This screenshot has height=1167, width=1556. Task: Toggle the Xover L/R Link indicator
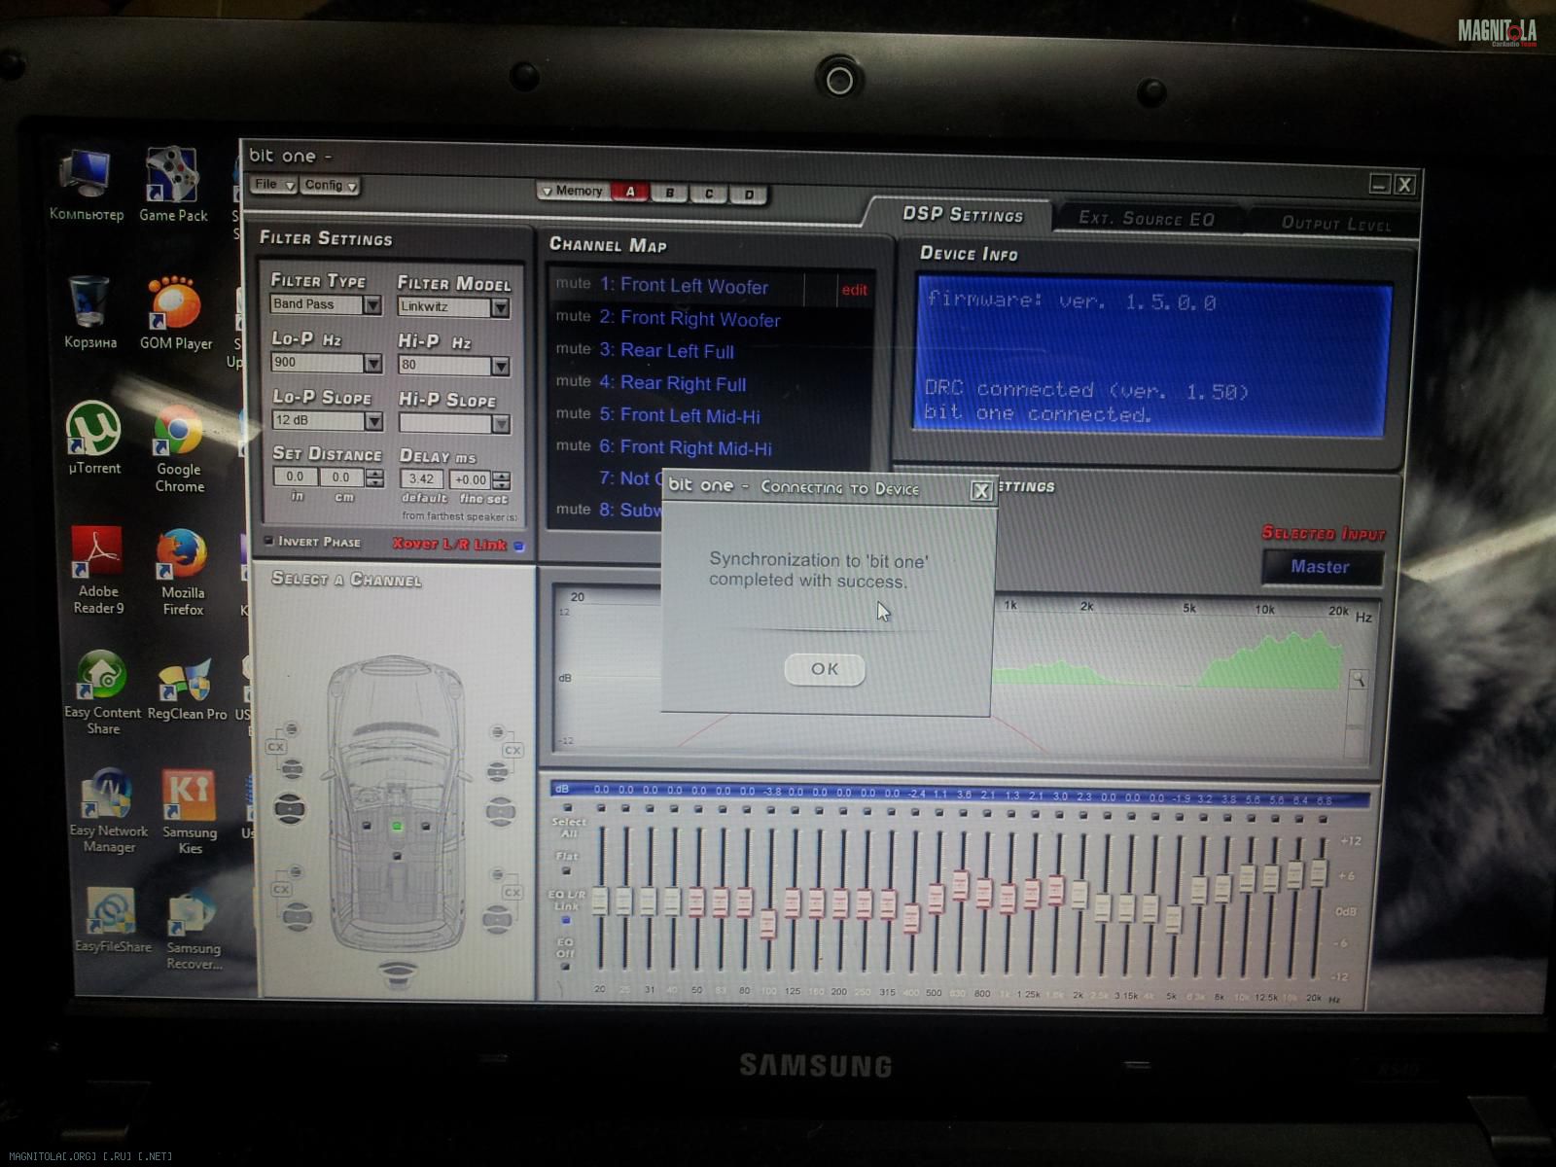coord(518,546)
